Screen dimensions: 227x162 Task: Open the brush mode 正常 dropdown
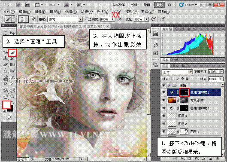[x=80, y=19]
